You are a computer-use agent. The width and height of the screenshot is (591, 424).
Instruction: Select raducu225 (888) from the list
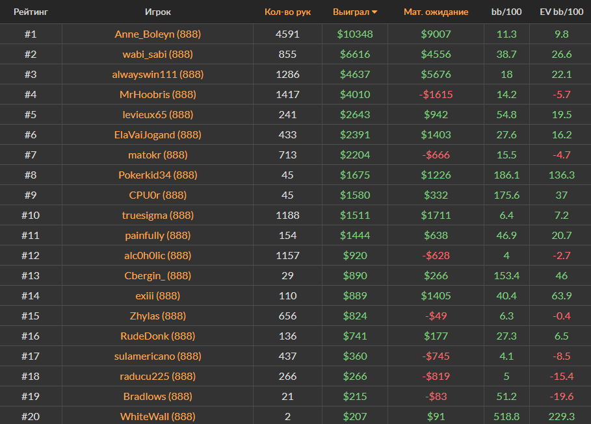tap(158, 377)
